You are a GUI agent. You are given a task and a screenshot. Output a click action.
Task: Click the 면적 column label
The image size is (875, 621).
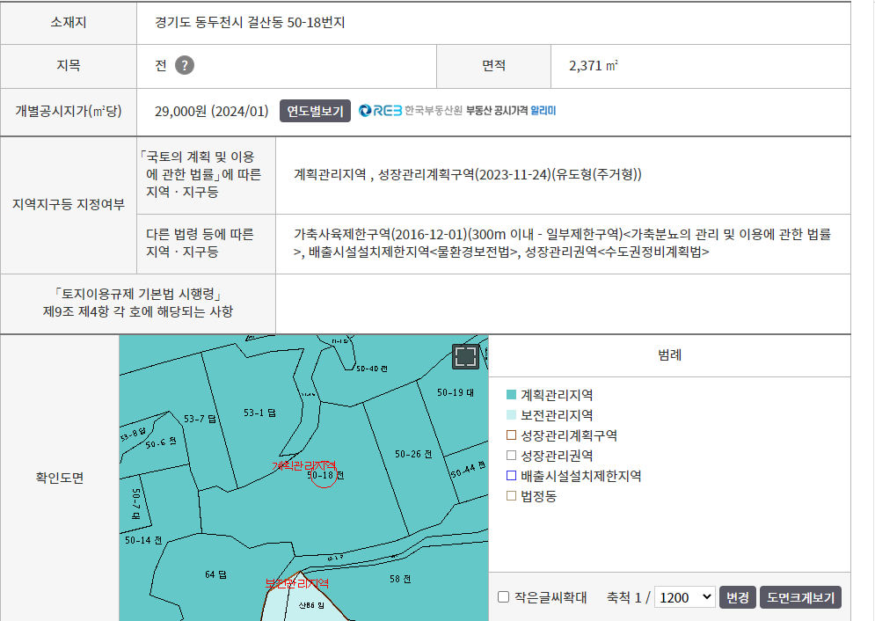[494, 66]
